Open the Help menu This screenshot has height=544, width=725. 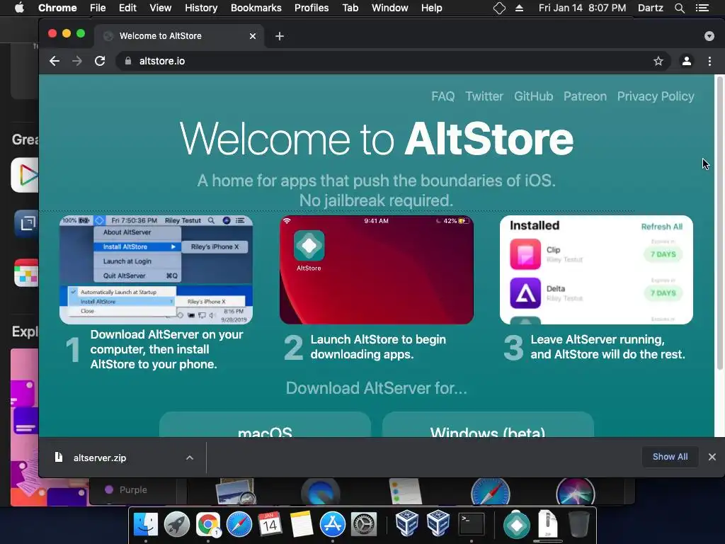[431, 8]
